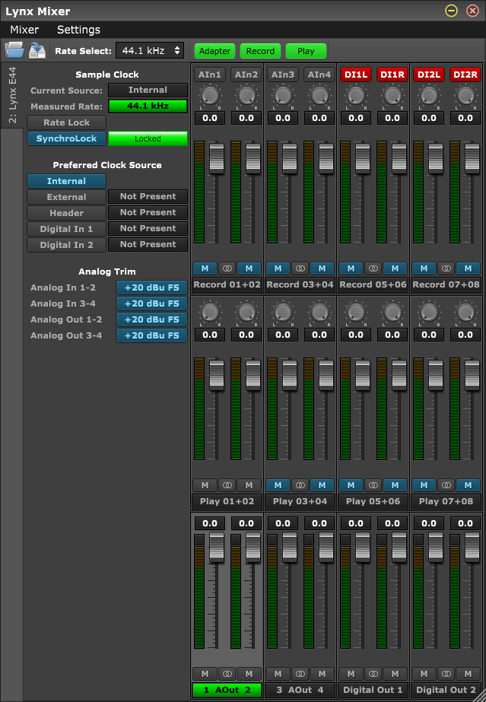This screenshot has width=486, height=702.
Task: Change Analog In 1-2 trim level
Action: tap(151, 287)
